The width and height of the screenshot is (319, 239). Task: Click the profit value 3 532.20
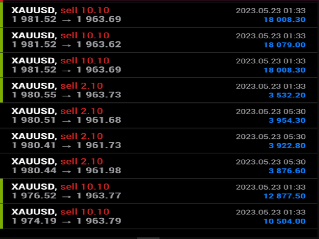coord(287,95)
